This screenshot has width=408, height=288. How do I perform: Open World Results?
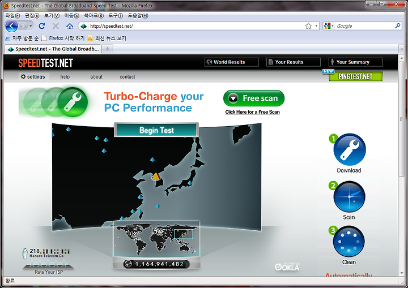[x=232, y=62]
